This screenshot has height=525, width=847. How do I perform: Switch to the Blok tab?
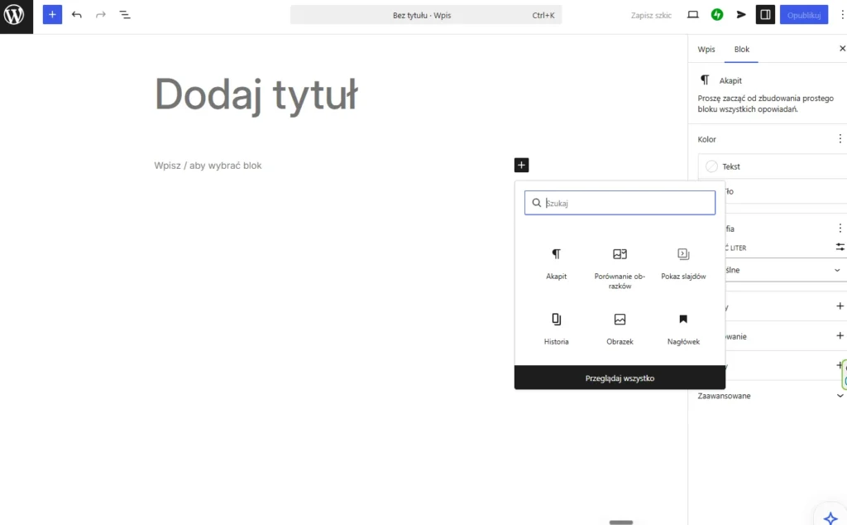pyautogui.click(x=742, y=49)
